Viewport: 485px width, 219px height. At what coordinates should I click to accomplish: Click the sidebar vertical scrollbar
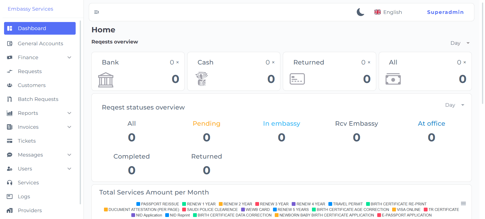[80, 112]
